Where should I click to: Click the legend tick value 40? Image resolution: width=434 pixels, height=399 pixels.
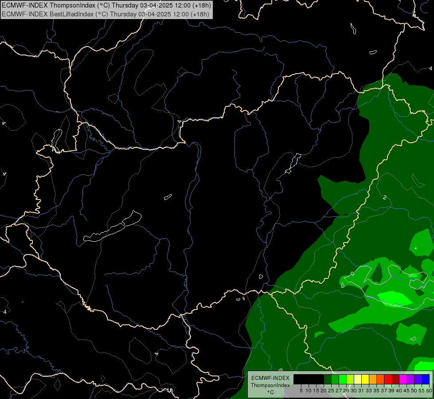(x=399, y=391)
